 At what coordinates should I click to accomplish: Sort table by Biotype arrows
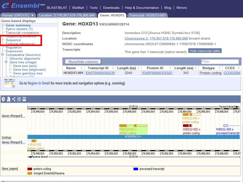[220, 68]
